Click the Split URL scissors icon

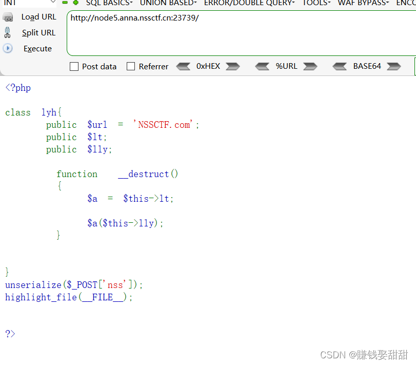pyautogui.click(x=7, y=33)
